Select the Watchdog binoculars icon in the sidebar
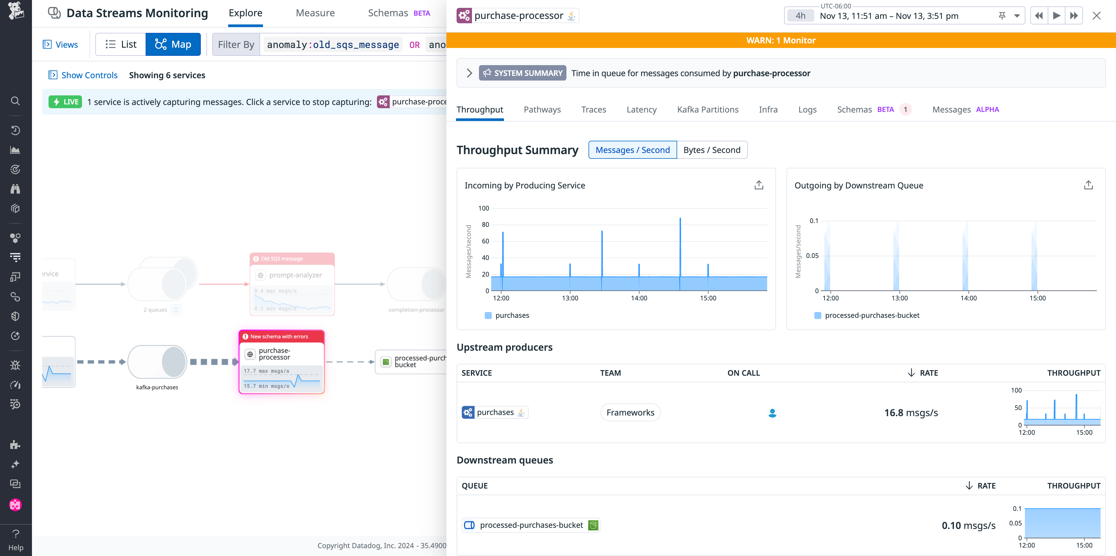The image size is (1116, 556). [16, 188]
